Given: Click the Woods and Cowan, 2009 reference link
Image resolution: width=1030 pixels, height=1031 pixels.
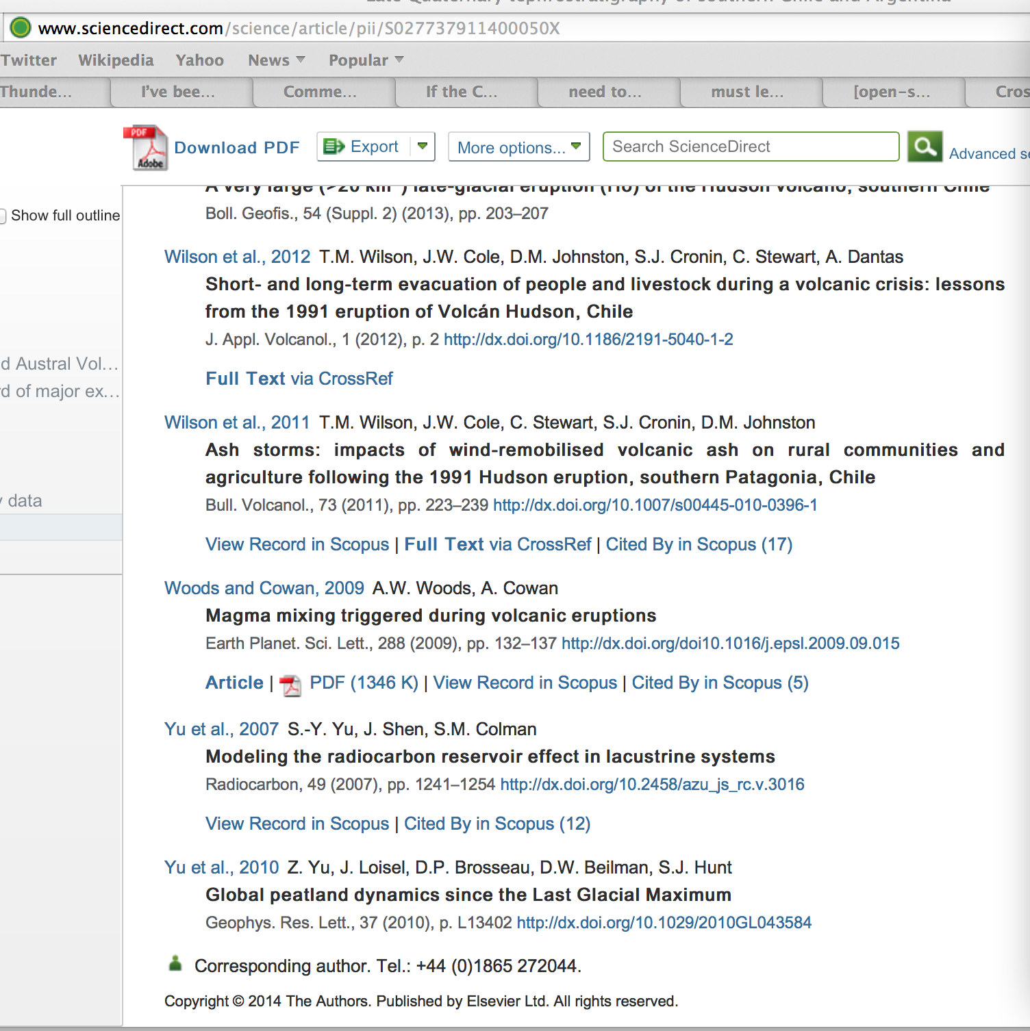Looking at the screenshot, I should tap(264, 588).
